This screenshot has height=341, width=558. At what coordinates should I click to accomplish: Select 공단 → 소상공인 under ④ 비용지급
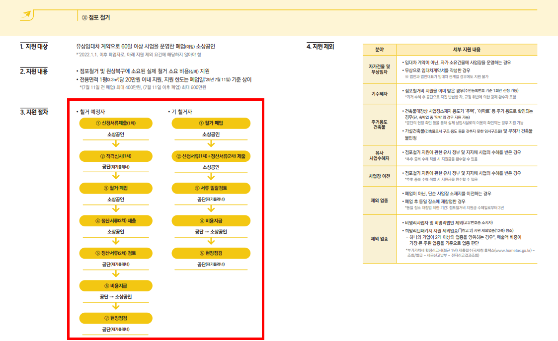click(211, 231)
